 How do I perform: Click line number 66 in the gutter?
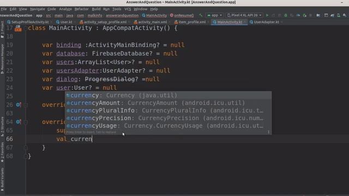point(9,139)
